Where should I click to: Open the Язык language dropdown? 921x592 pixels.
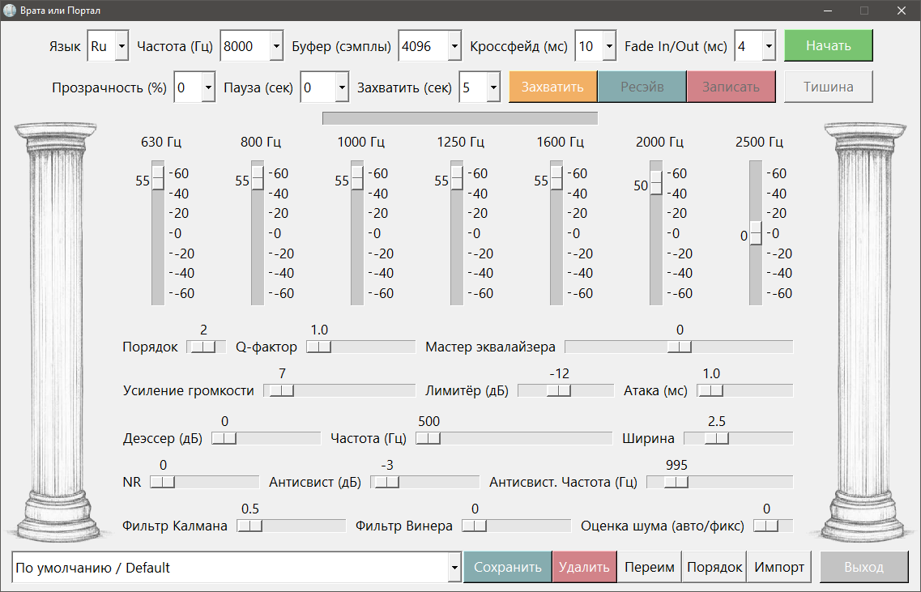122,46
